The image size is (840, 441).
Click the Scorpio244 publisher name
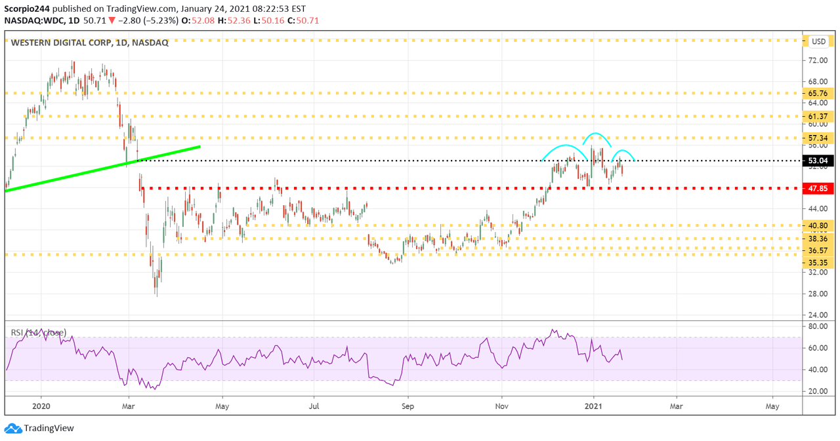(x=26, y=9)
